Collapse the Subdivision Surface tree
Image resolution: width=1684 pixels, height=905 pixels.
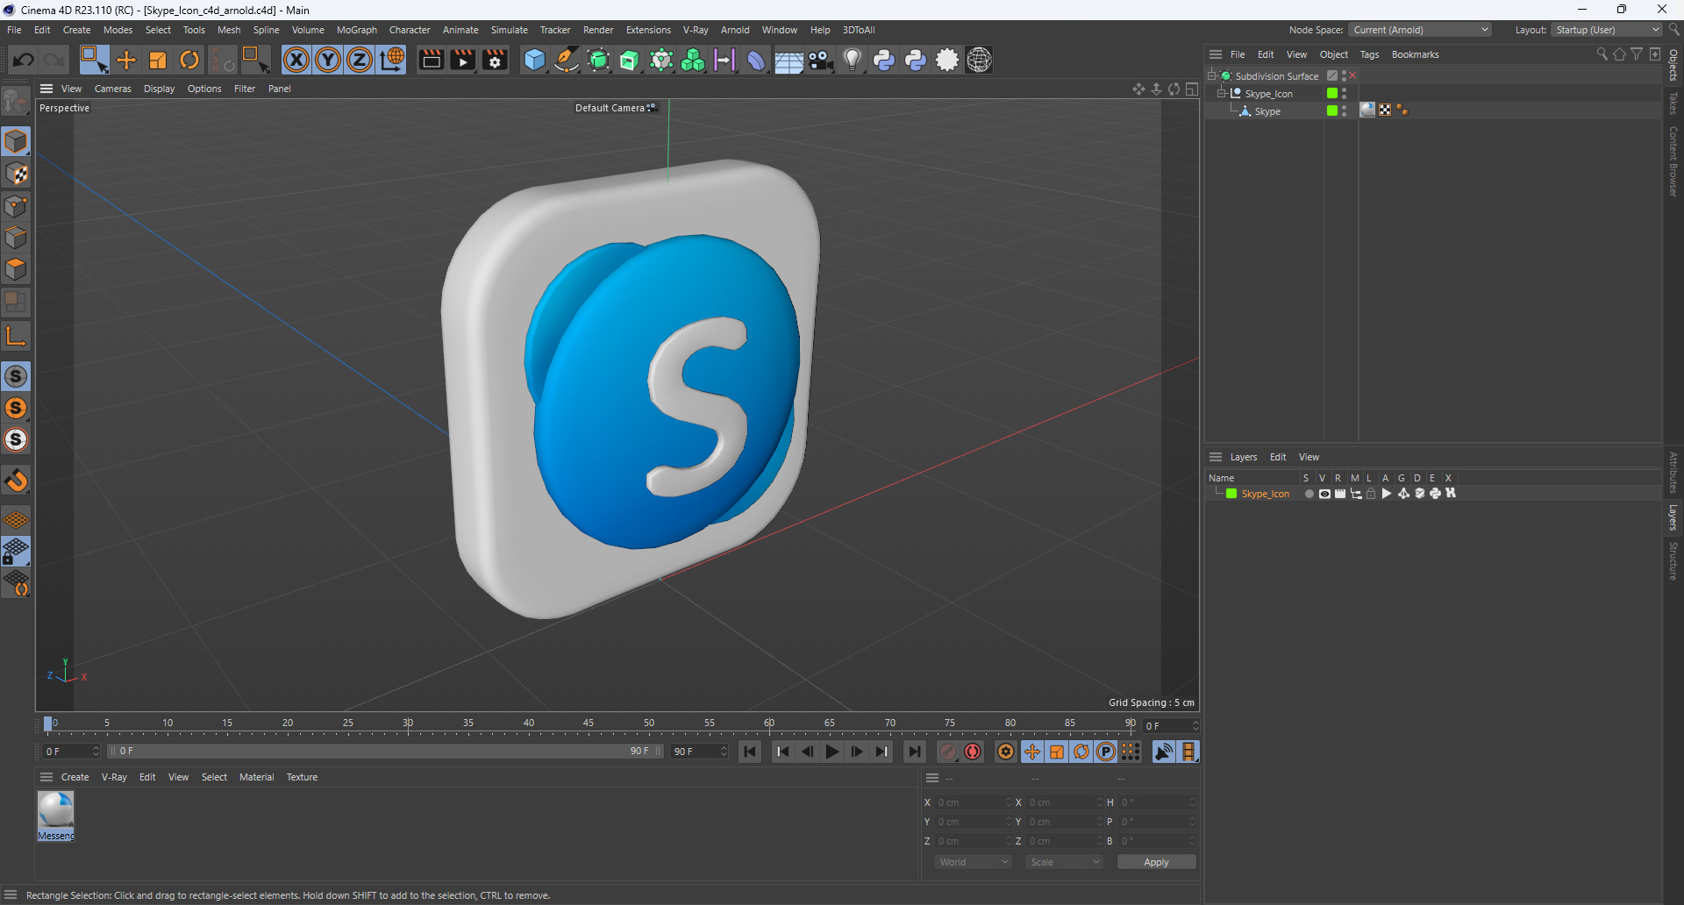coord(1212,75)
